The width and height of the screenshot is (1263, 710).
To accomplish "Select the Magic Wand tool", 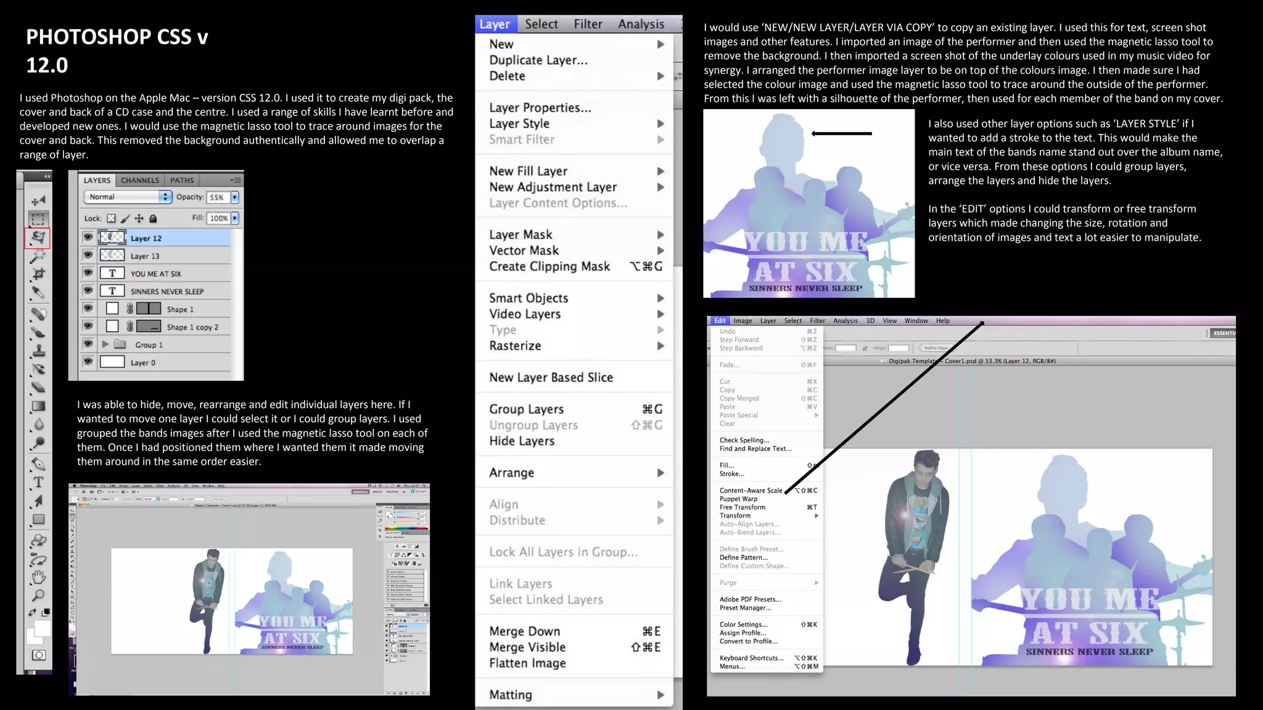I will pos(38,256).
